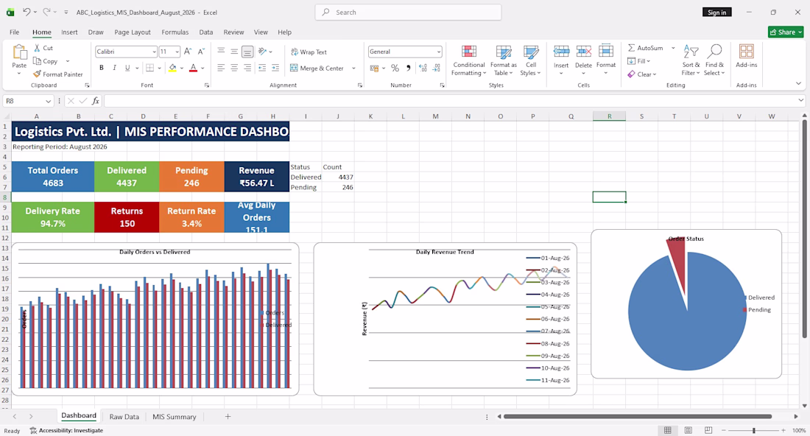Switch to Page Break Preview in status bar
The height and width of the screenshot is (436, 810).
(x=708, y=430)
